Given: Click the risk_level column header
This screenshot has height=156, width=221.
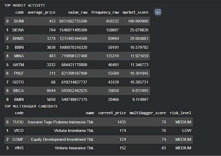Looking at the screenshot, I should [x=180, y=113].
